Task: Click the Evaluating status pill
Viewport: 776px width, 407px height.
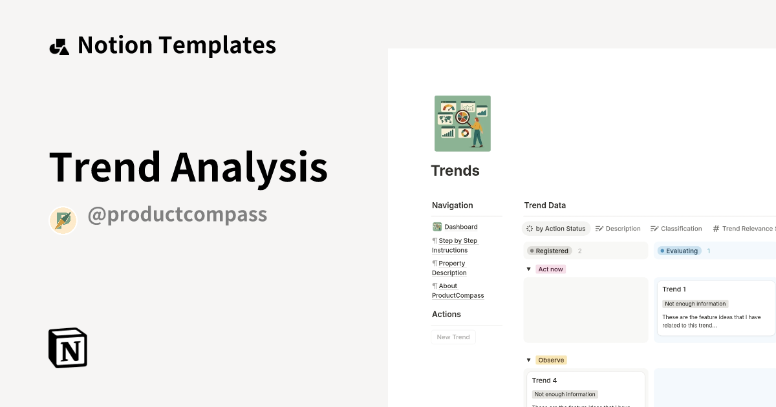Action: (x=679, y=251)
